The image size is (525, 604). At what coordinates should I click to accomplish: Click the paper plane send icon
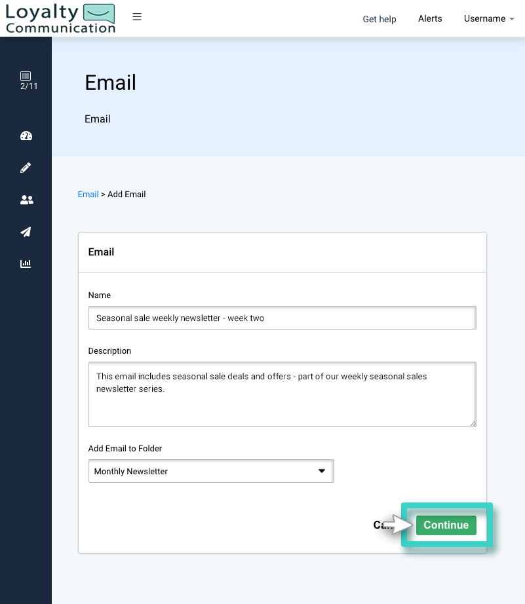(x=26, y=232)
